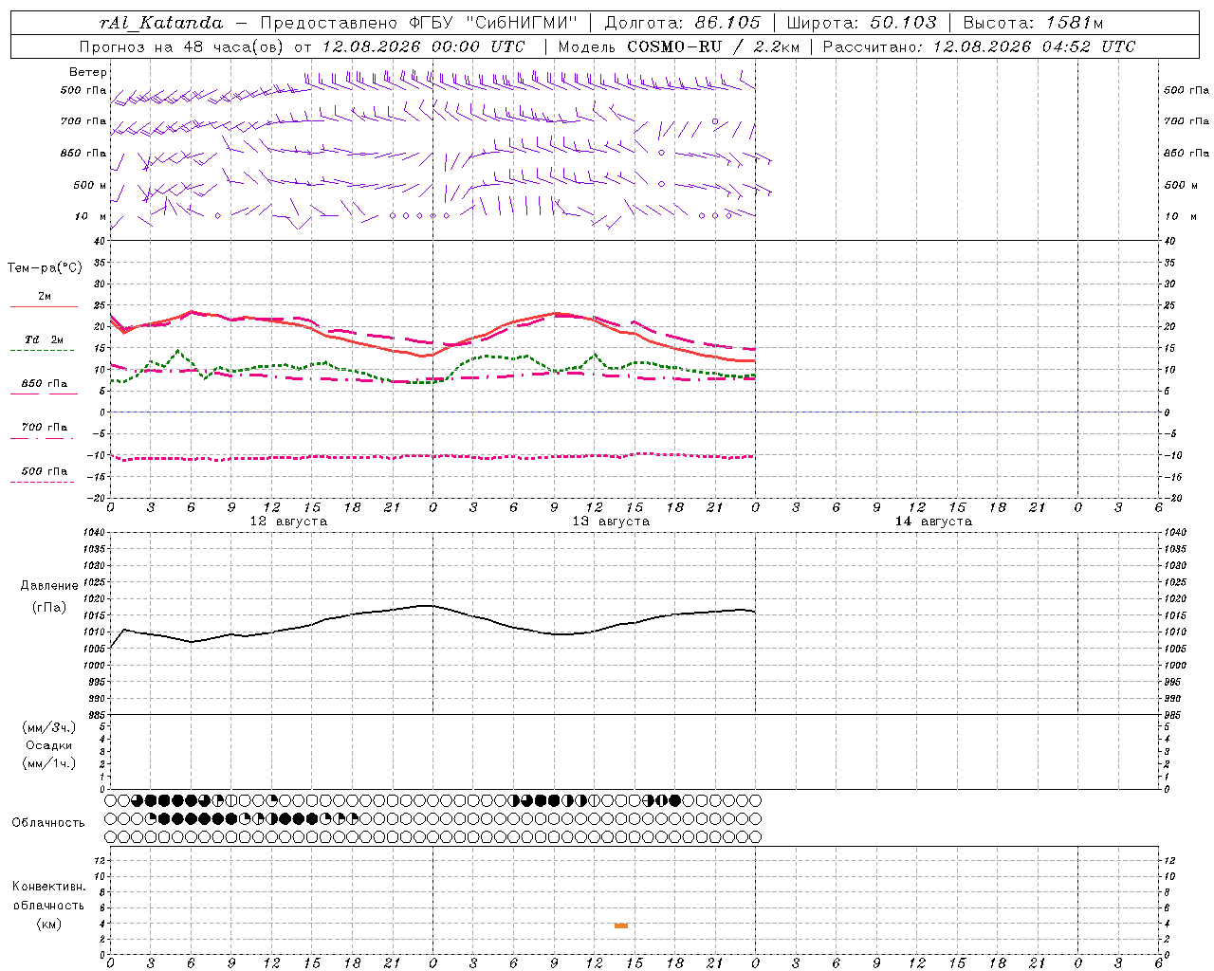The image size is (1214, 971).
Task: Click the 500 гПа dotted legend entry
Action: tap(45, 475)
